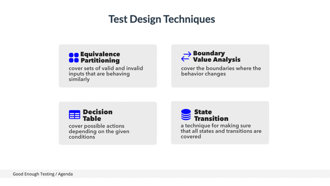330x186 pixels.
Task: Click the word 'covered' in State Transition card
Action: (191, 137)
